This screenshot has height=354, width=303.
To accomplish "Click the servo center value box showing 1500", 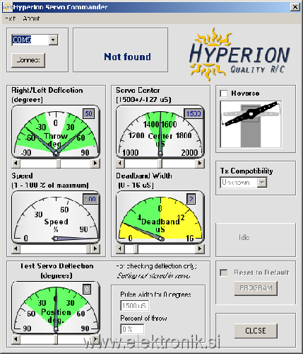I will 194,113.
